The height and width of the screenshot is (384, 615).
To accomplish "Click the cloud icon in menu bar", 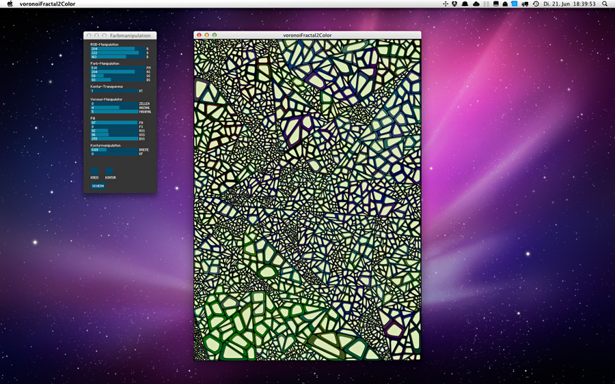I will tap(476, 4).
